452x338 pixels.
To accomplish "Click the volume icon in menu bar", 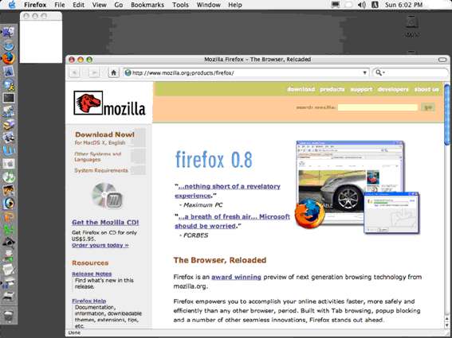I will pos(362,5).
